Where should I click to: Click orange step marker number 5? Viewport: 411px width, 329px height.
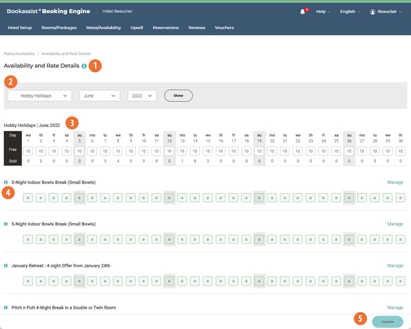[361, 319]
